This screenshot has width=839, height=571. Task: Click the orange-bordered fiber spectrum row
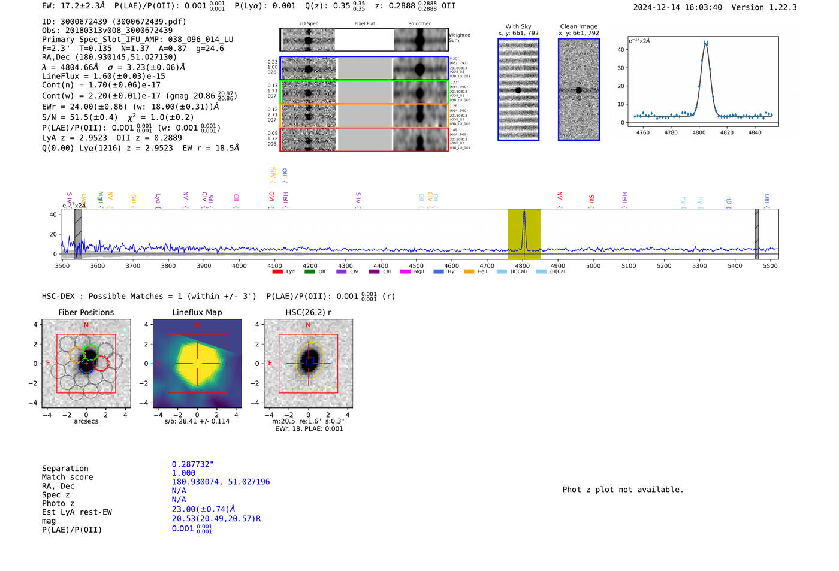click(x=364, y=116)
